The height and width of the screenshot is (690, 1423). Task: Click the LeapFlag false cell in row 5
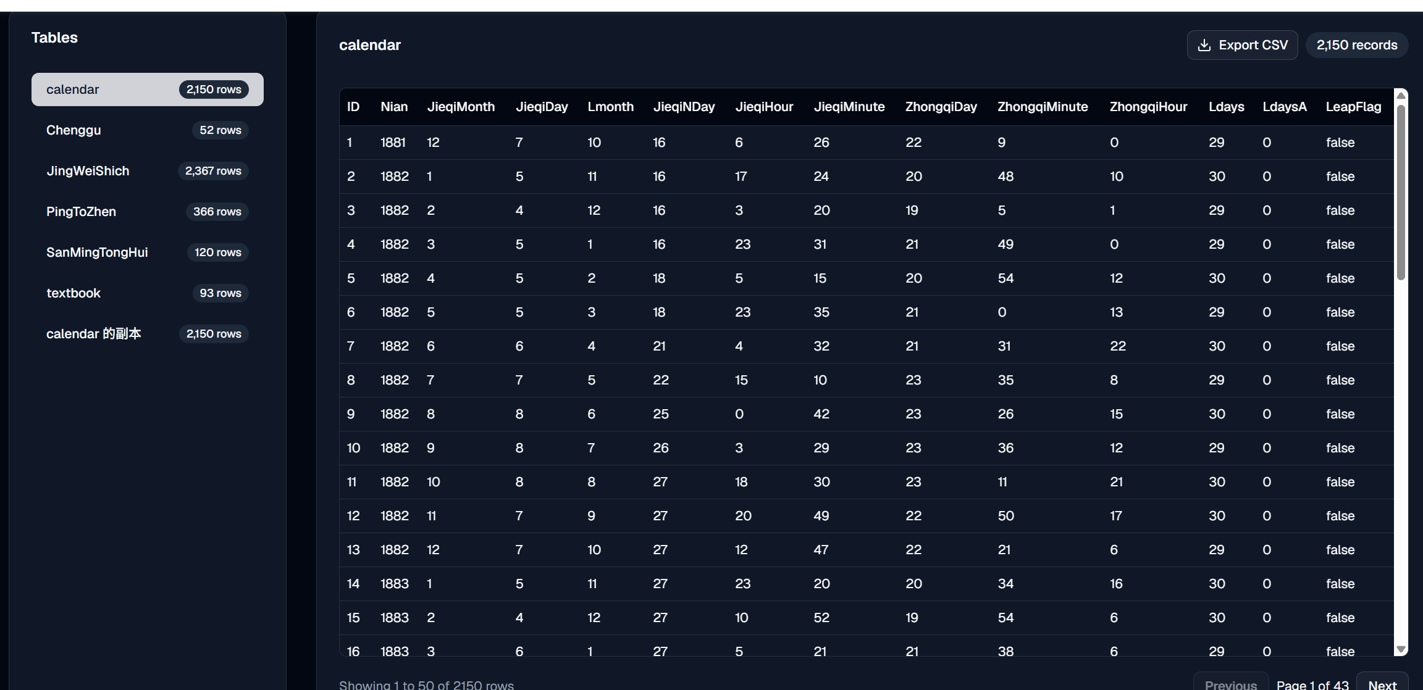pyautogui.click(x=1340, y=278)
